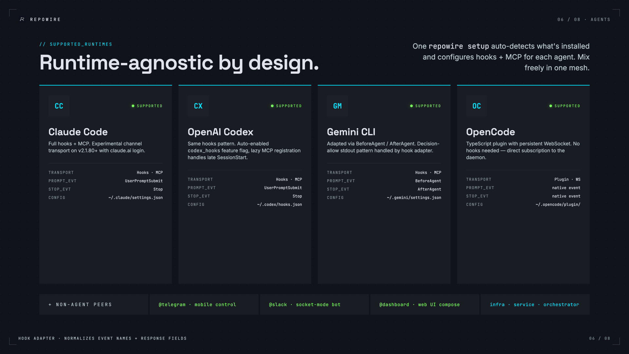Click TRANSPORT label in OpenAI Codex card
This screenshot has width=629, height=354.
pos(200,179)
